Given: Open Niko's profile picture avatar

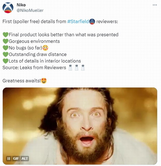Looking at the screenshot, I should (x=8, y=8).
